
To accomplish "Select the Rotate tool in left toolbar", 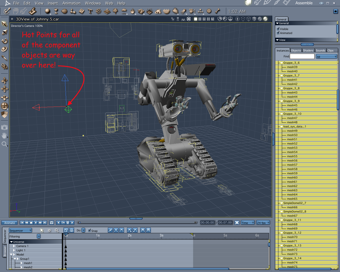I will tap(5, 41).
